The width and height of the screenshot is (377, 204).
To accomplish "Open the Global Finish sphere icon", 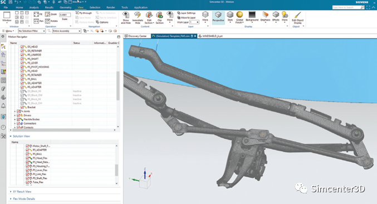I will (239, 17).
